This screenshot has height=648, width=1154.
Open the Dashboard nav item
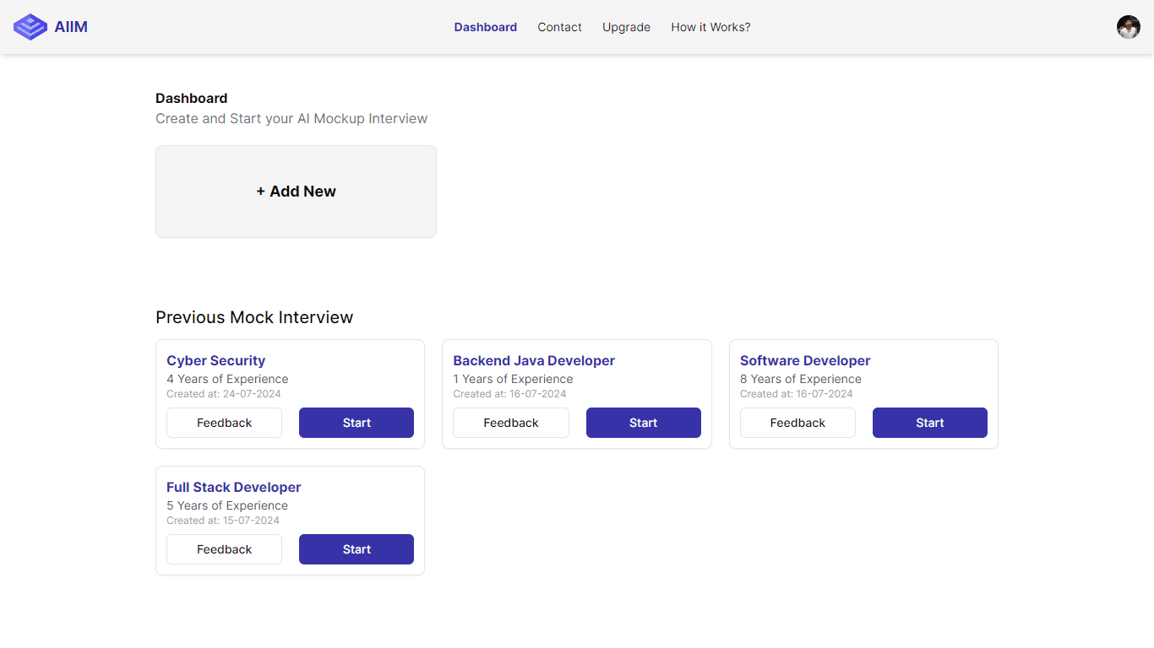click(x=485, y=27)
